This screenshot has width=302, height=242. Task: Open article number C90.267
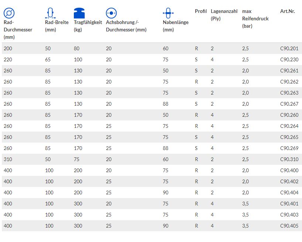click(x=289, y=104)
